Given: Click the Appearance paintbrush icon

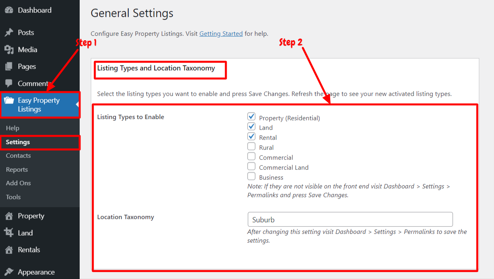Looking at the screenshot, I should click(9, 272).
